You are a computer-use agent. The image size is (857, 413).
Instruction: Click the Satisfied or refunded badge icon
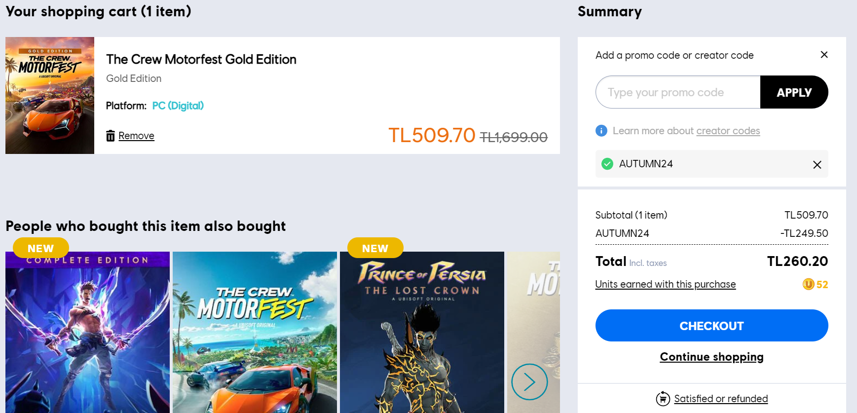point(663,399)
